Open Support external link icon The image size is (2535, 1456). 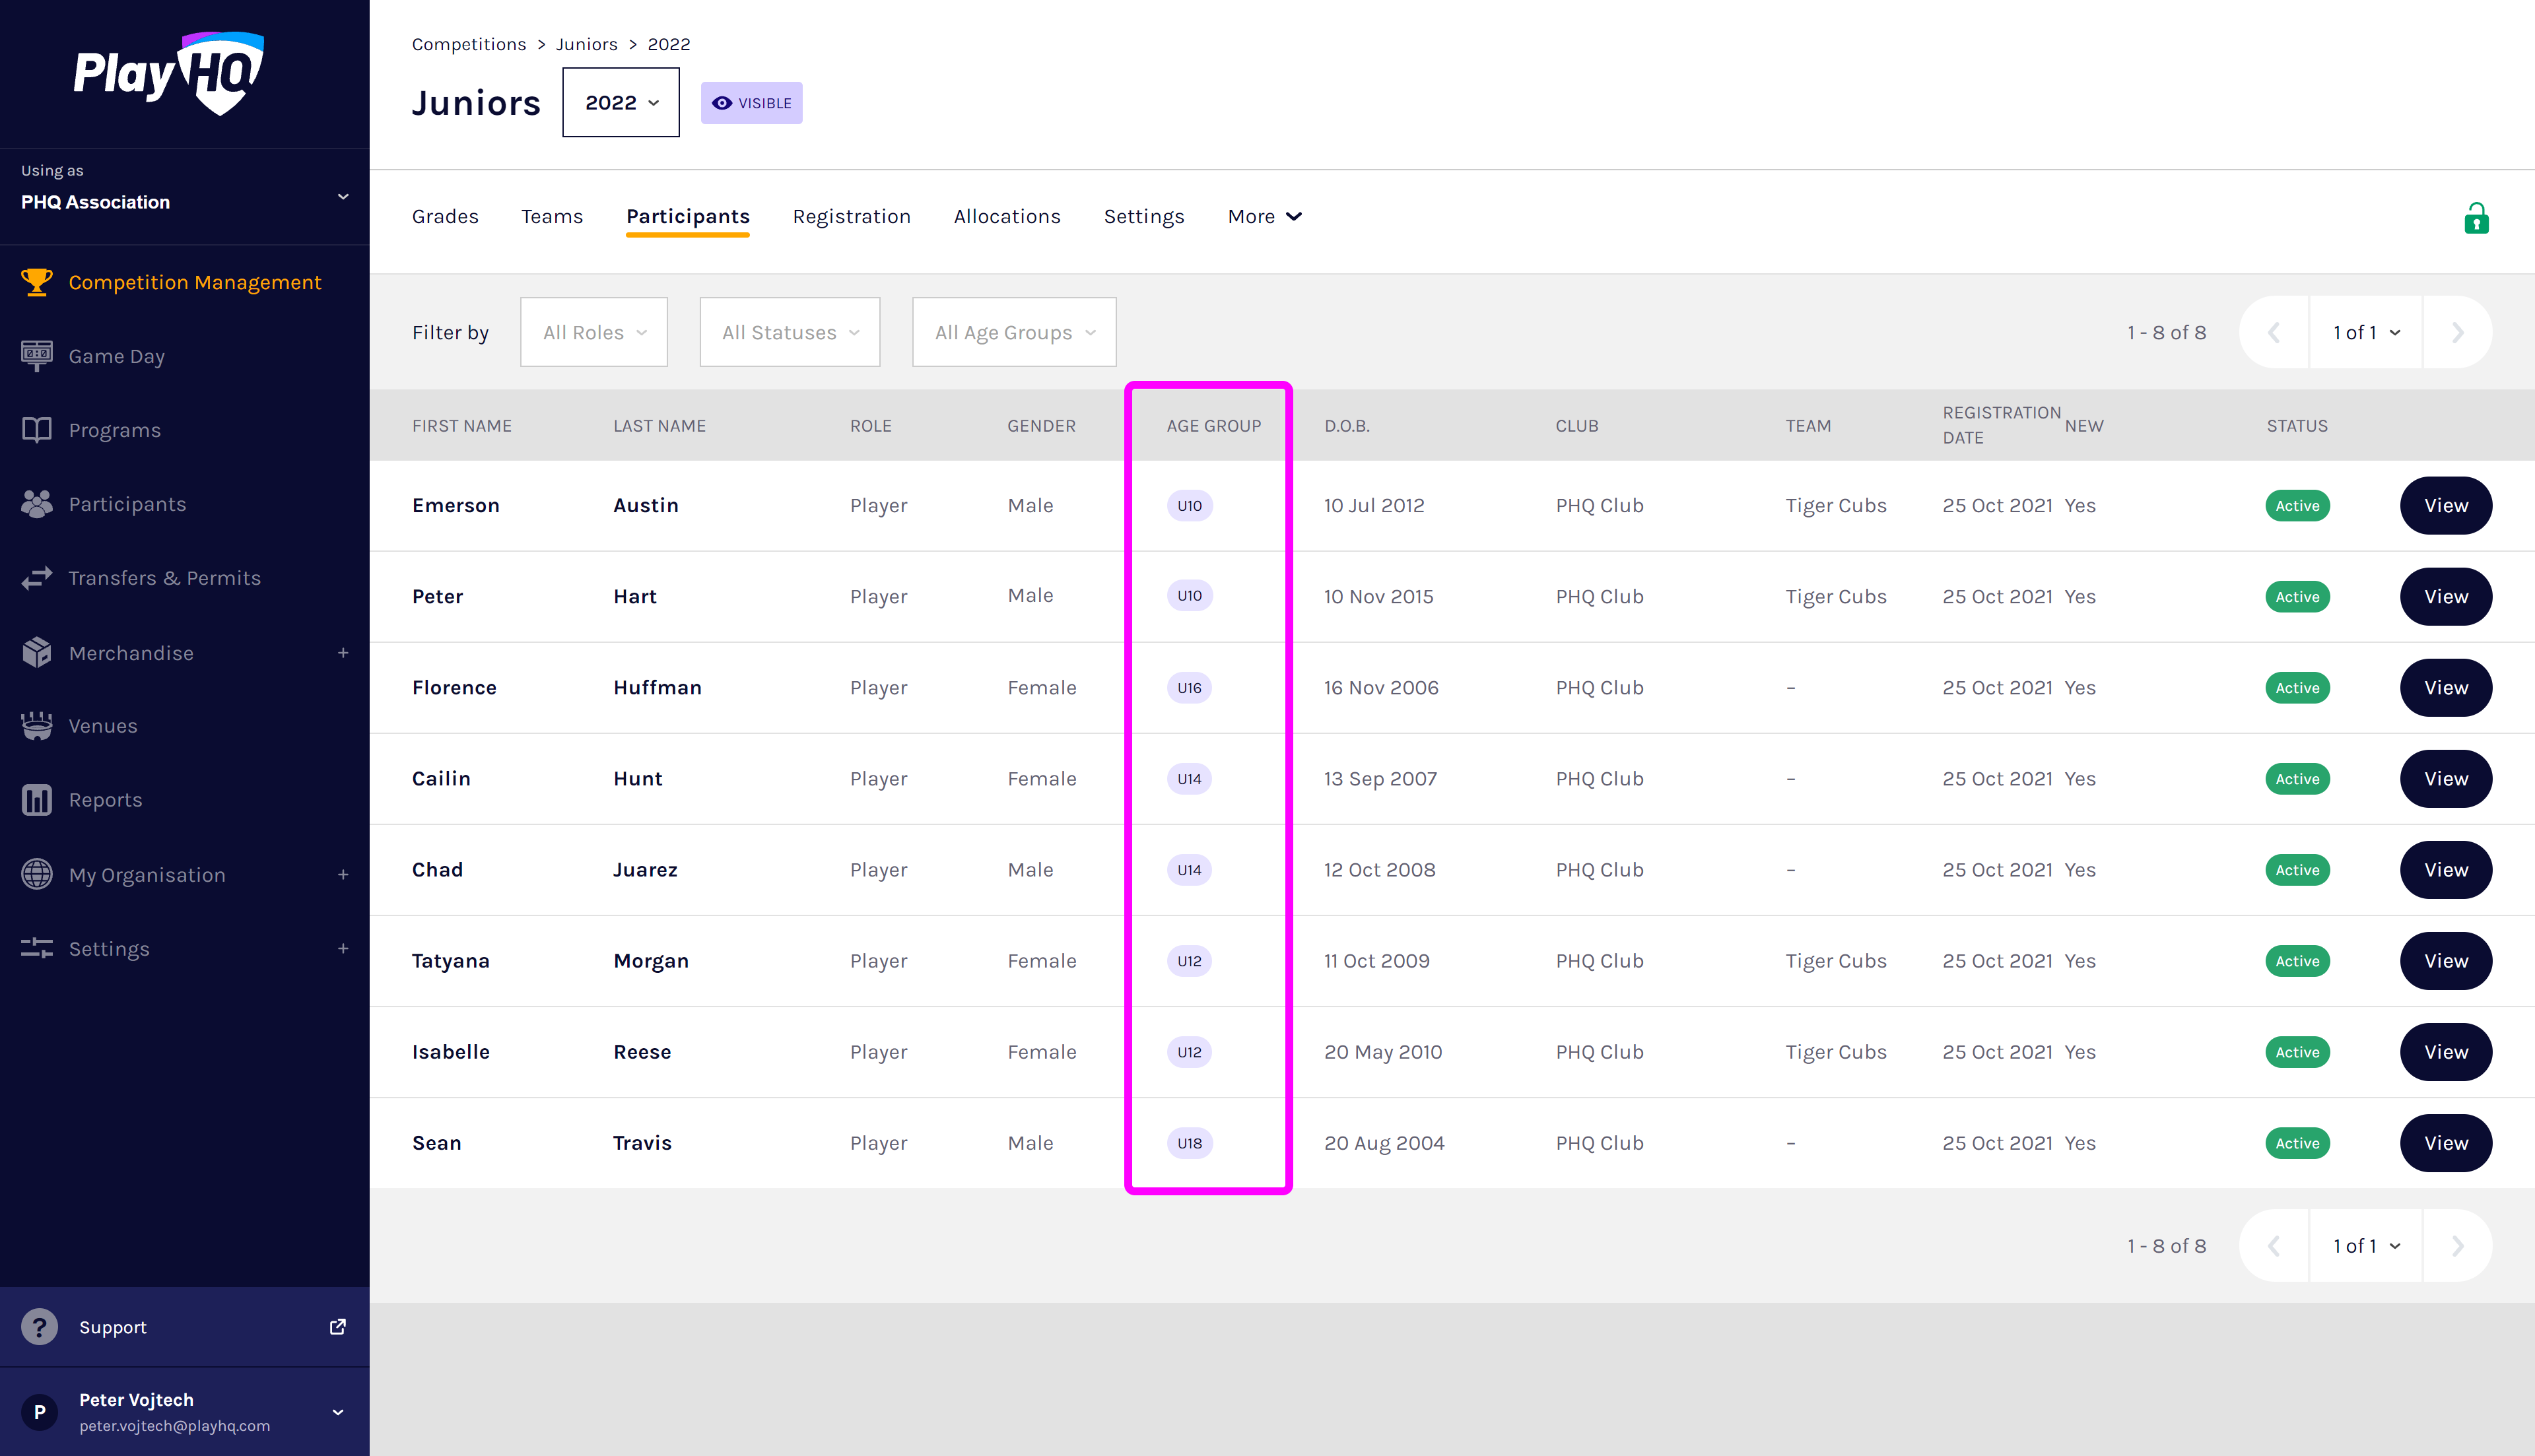338,1327
